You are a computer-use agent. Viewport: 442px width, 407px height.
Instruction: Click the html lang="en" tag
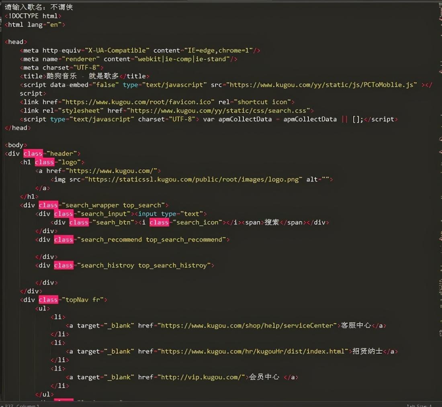pyautogui.click(x=35, y=25)
